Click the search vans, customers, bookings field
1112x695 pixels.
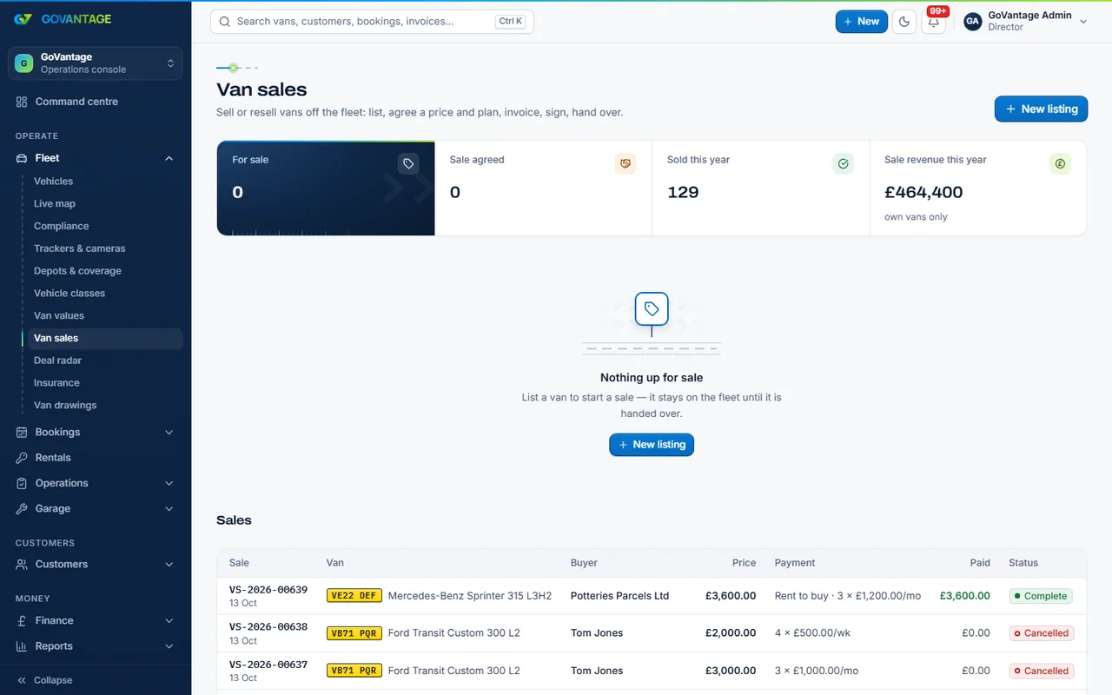point(372,22)
